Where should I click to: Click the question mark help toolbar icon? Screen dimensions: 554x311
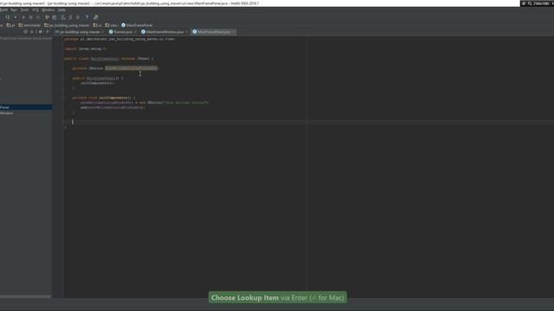click(87, 17)
